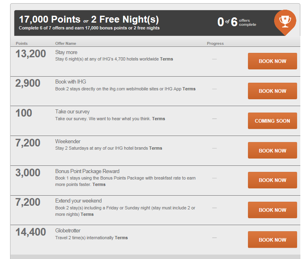Click the orange trophy icon badge

(x=285, y=22)
